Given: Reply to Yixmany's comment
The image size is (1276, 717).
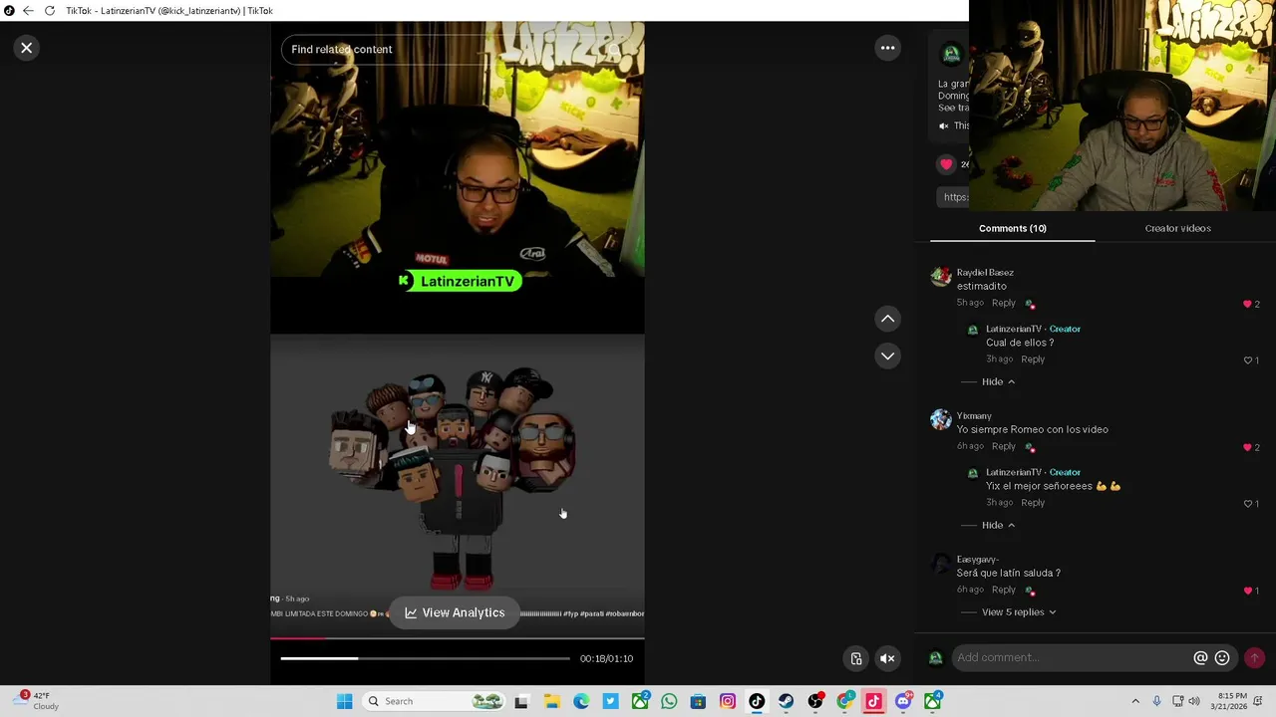Looking at the screenshot, I should [1004, 446].
